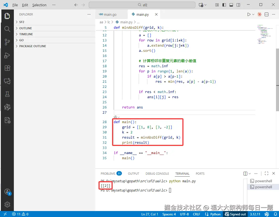The height and width of the screenshot is (217, 279).
Task: Open the Chat view in activity bar
Action: coord(7,81)
